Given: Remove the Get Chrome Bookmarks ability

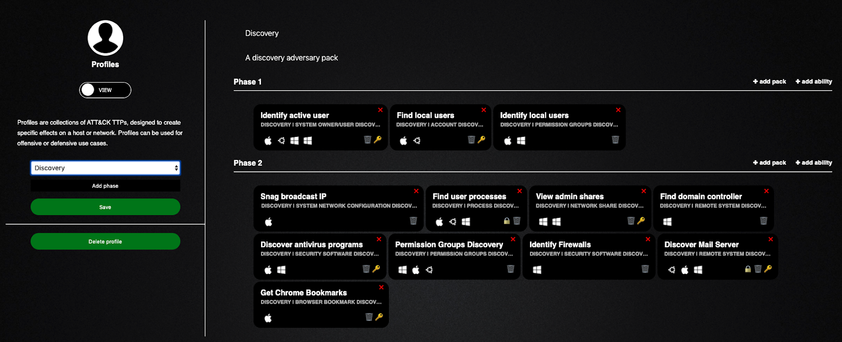Looking at the screenshot, I should click(381, 287).
